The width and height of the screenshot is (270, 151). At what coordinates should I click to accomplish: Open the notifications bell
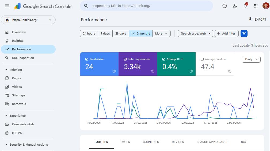coord(245,6)
